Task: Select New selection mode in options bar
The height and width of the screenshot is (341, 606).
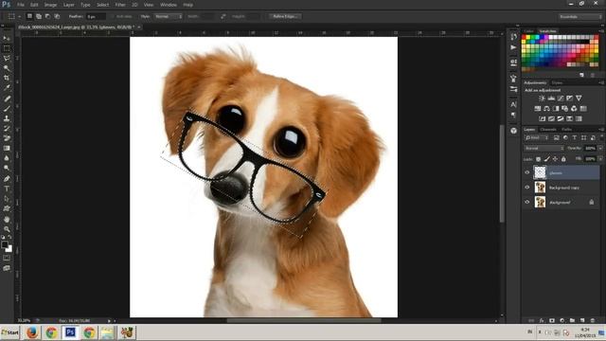Action: click(x=29, y=17)
